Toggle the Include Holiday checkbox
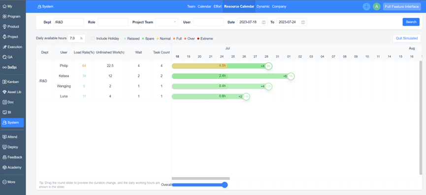This screenshot has height=195, width=426. coord(93,38)
